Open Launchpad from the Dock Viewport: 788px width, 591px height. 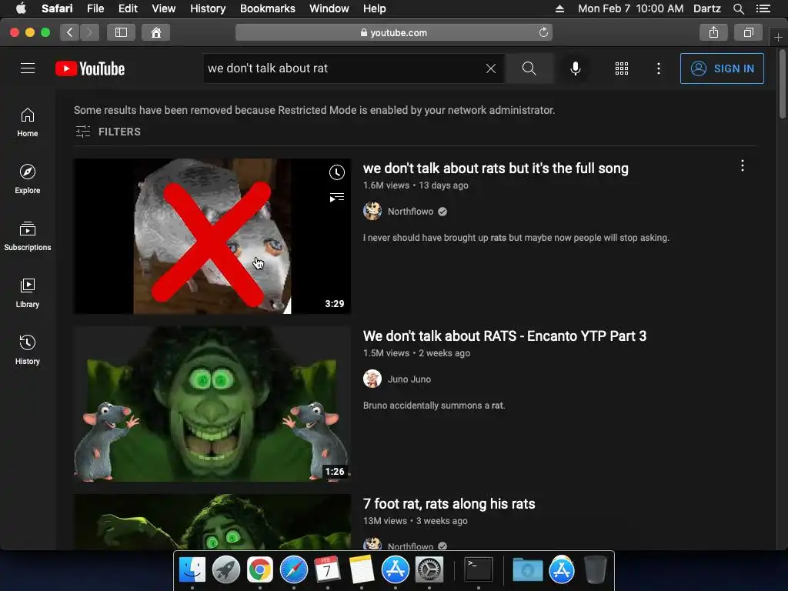point(226,570)
